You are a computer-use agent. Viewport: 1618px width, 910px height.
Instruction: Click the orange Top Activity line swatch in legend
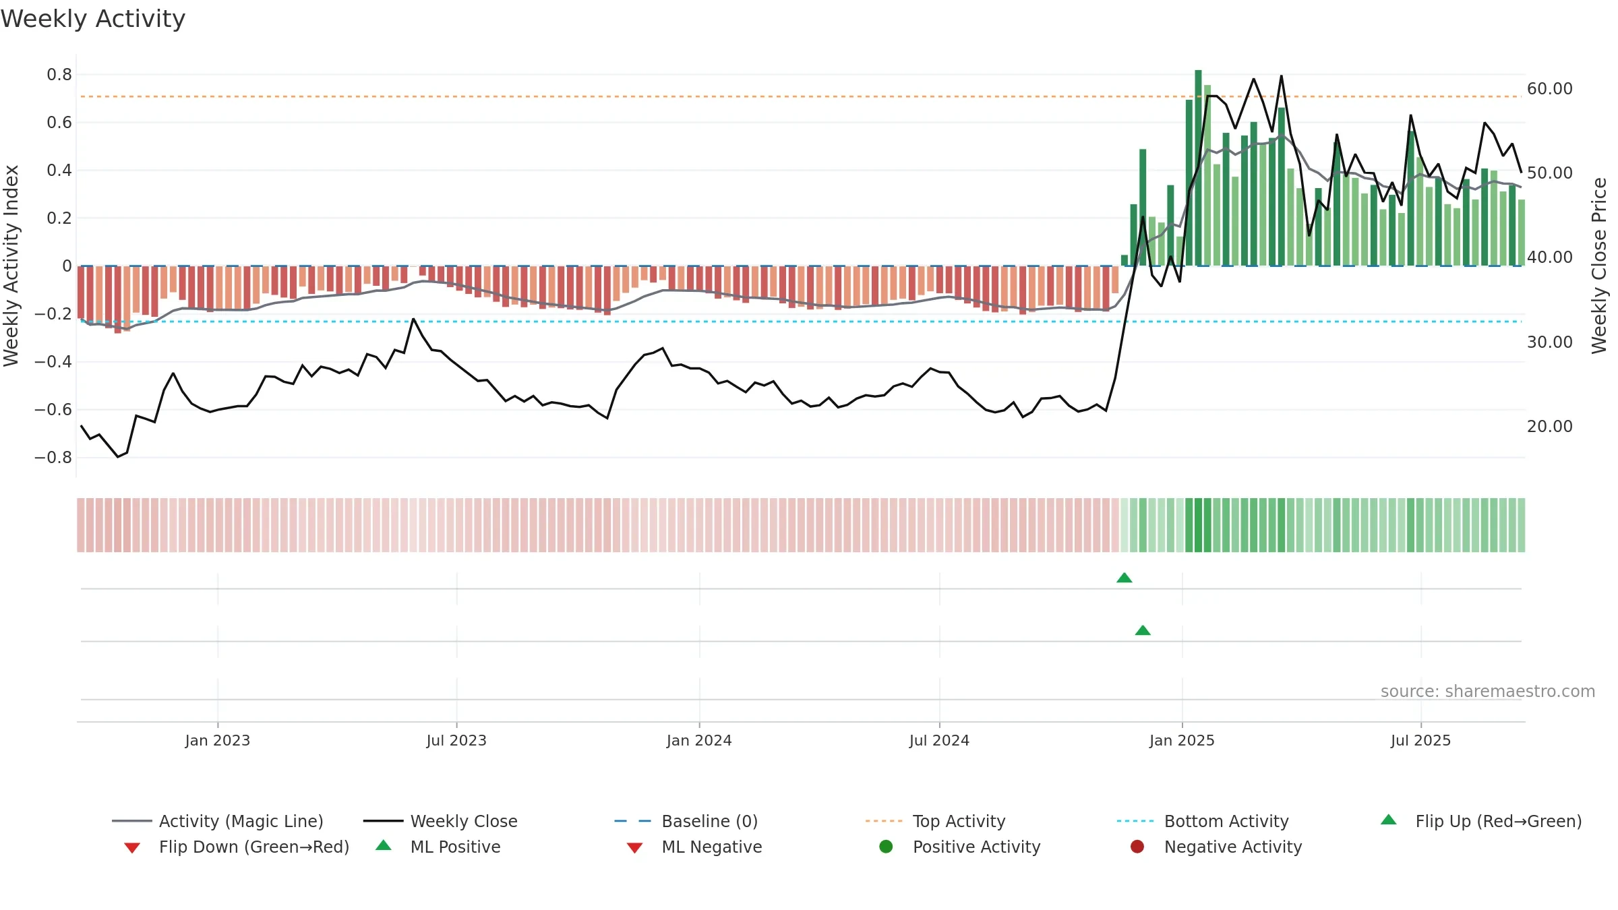tap(884, 821)
